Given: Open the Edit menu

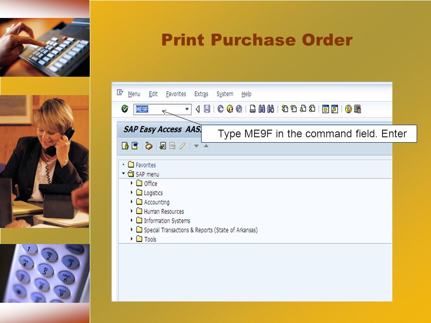Looking at the screenshot, I should click(x=153, y=94).
